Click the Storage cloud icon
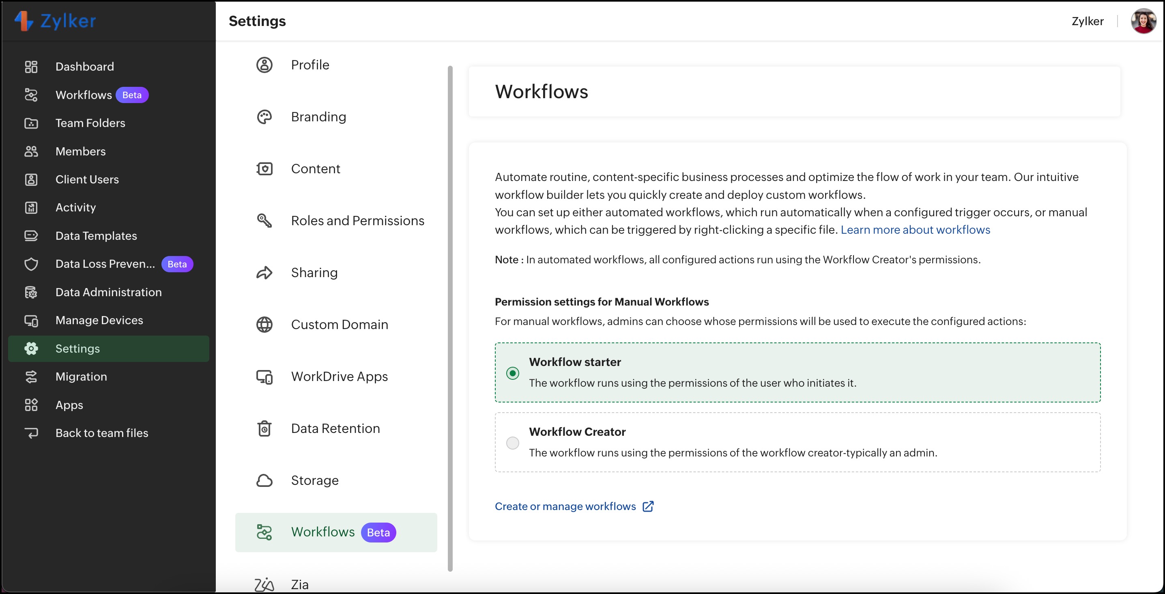The width and height of the screenshot is (1165, 594). coord(264,480)
